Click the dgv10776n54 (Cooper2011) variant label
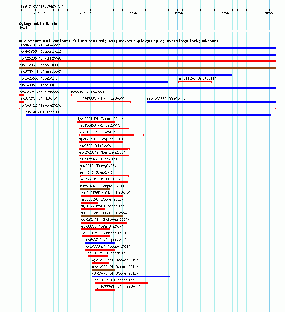This screenshot has height=312, width=285. coord(115,273)
